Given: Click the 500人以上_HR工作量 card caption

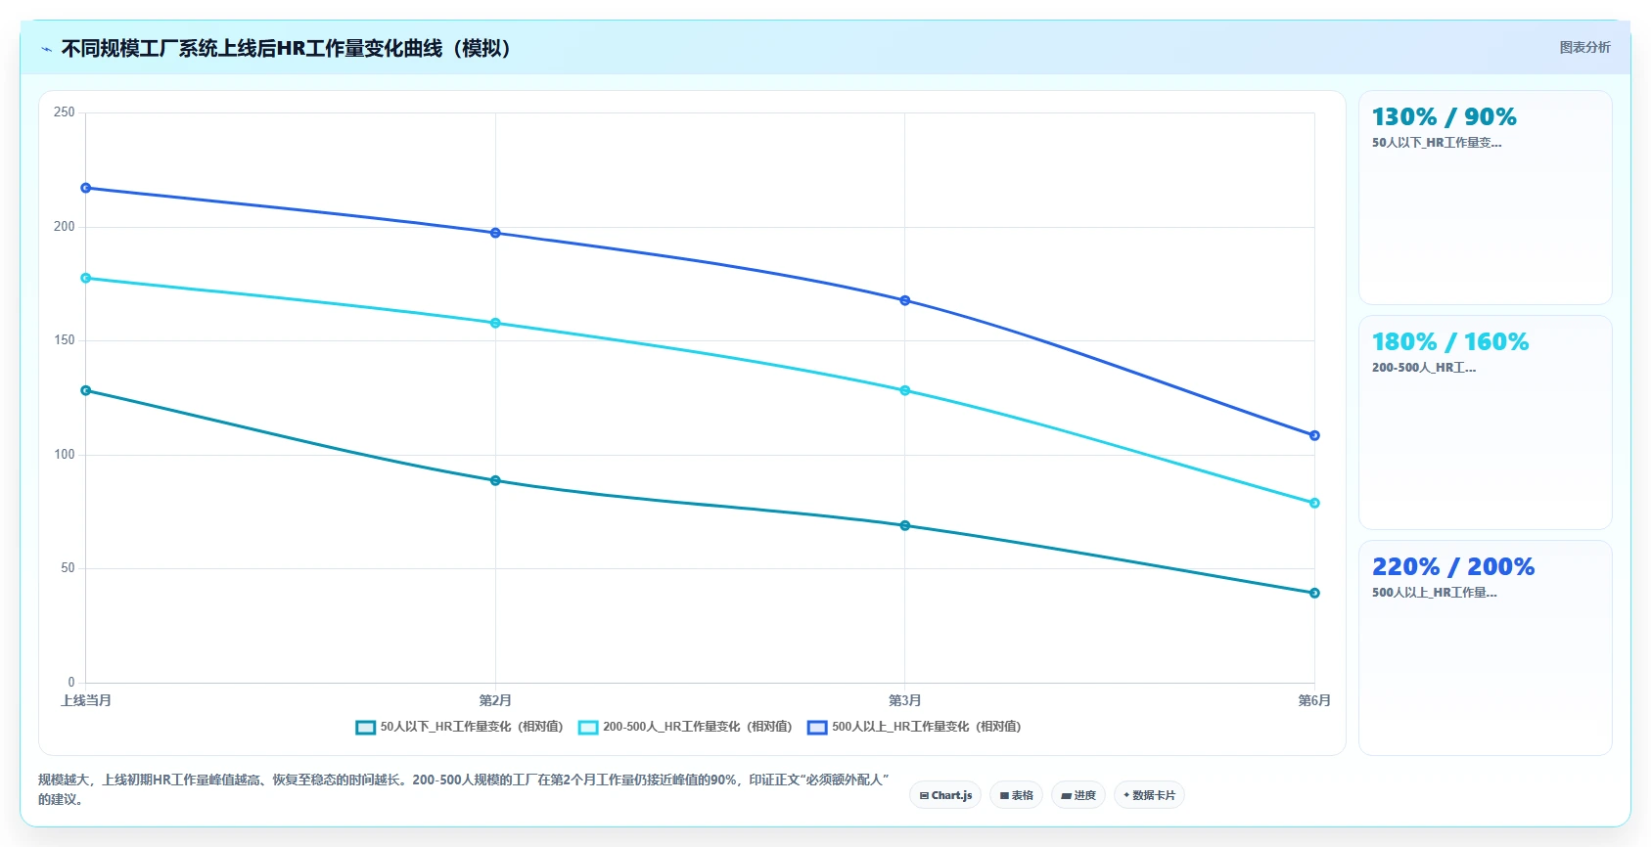Looking at the screenshot, I should tap(1435, 593).
